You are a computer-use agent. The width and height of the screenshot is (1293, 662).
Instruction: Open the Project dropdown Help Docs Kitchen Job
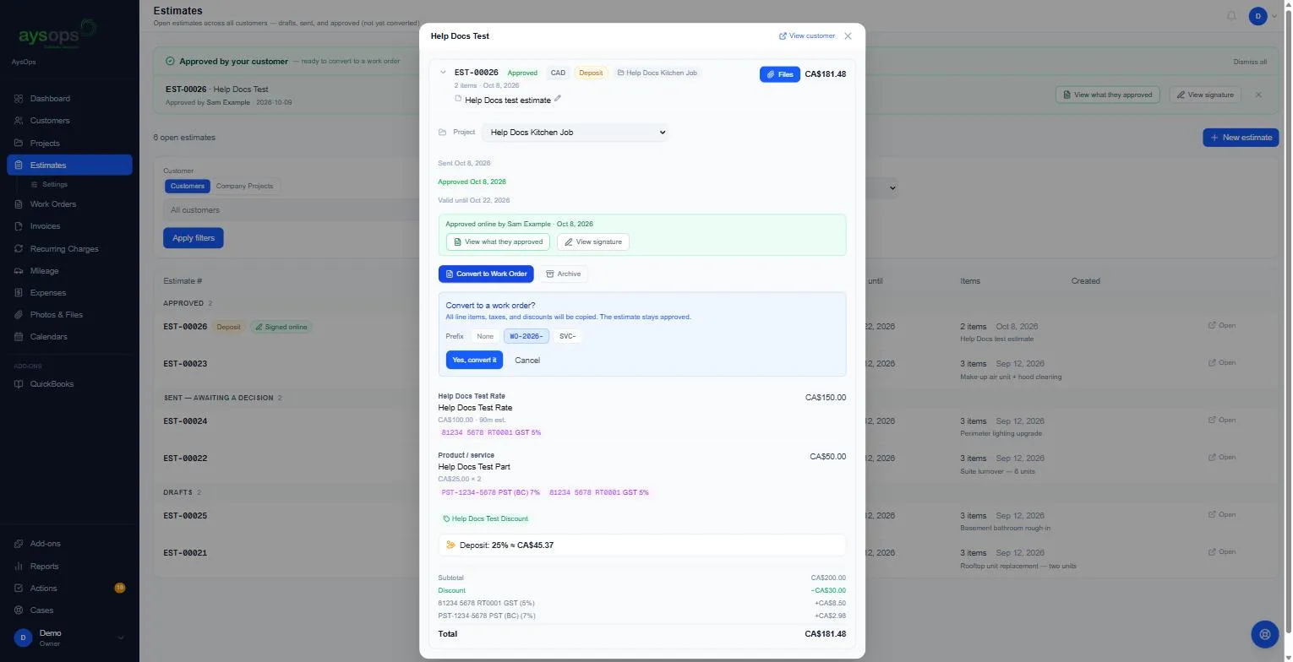[575, 133]
